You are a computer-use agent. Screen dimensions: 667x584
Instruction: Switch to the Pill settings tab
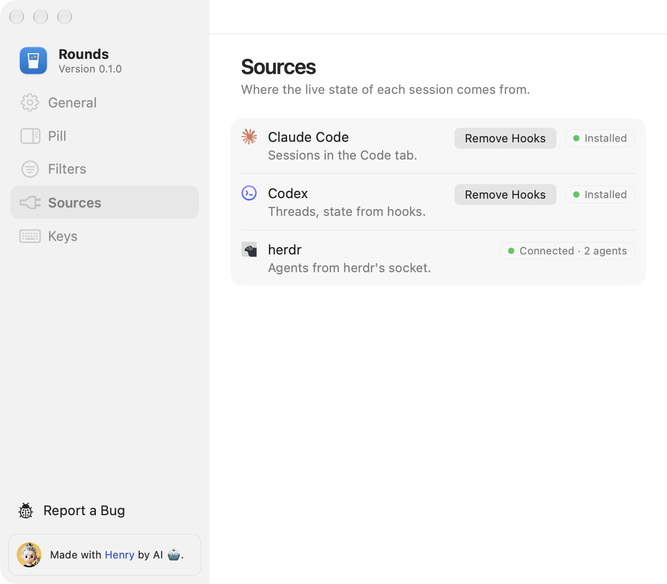pos(105,136)
